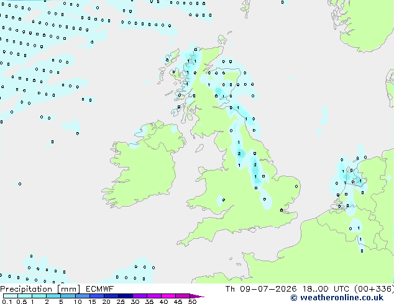Click the 'ECMWF' model label
This screenshot has height=304, width=394.
pos(100,289)
